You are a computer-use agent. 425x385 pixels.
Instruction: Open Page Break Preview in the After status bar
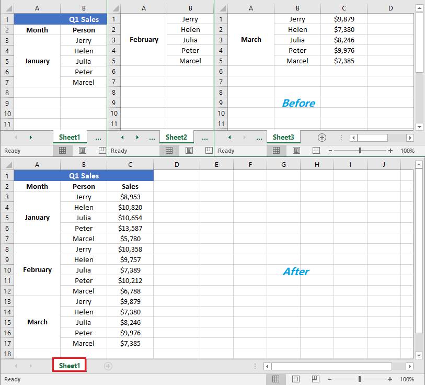coord(315,379)
